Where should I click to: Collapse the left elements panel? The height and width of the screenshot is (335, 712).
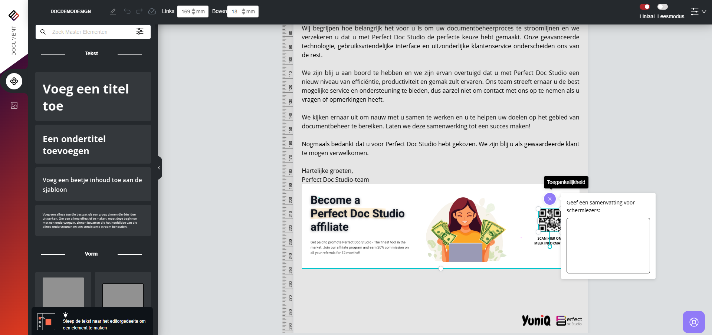[160, 168]
